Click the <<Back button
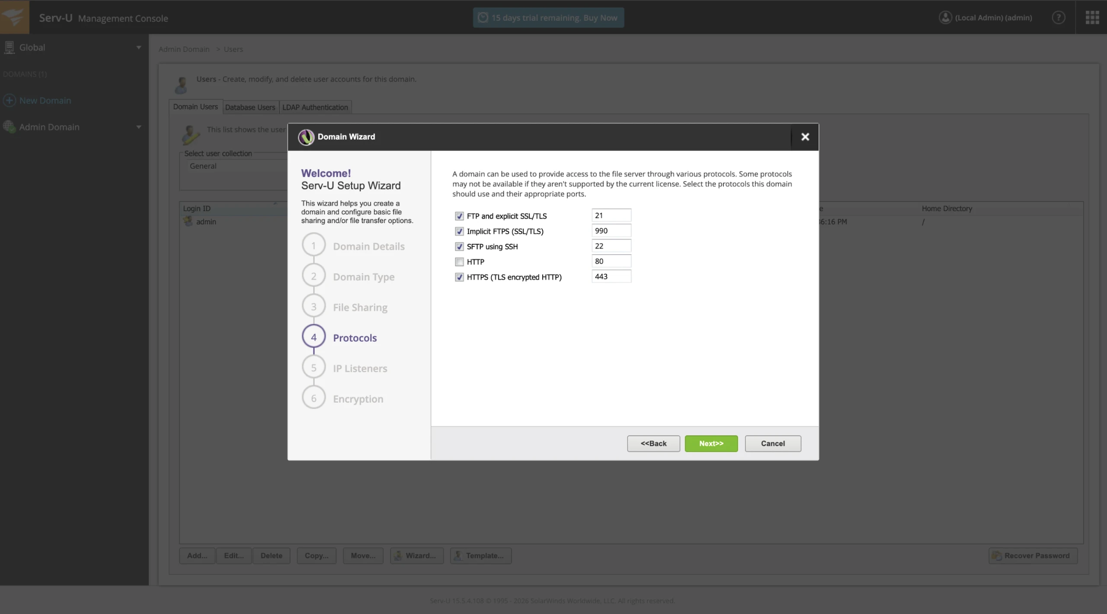Screen dimensions: 1107x614 pyautogui.click(x=653, y=443)
